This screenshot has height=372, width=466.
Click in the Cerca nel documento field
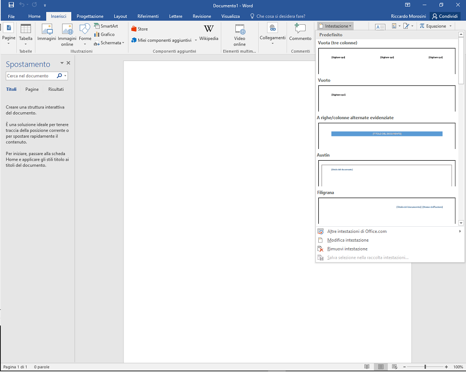click(x=31, y=76)
